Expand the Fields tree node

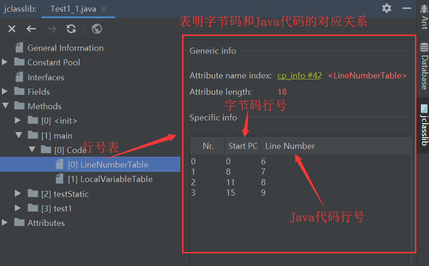pyautogui.click(x=5, y=91)
